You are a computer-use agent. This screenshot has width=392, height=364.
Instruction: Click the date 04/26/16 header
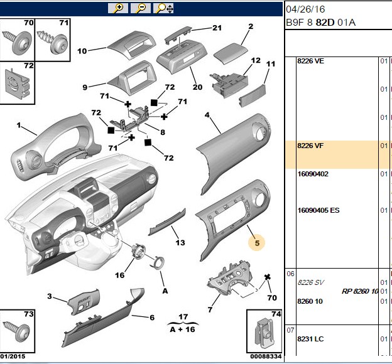(305, 9)
